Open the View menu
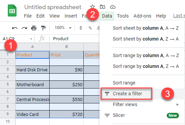Viewport: 185px width, 125px height. coord(54,16)
